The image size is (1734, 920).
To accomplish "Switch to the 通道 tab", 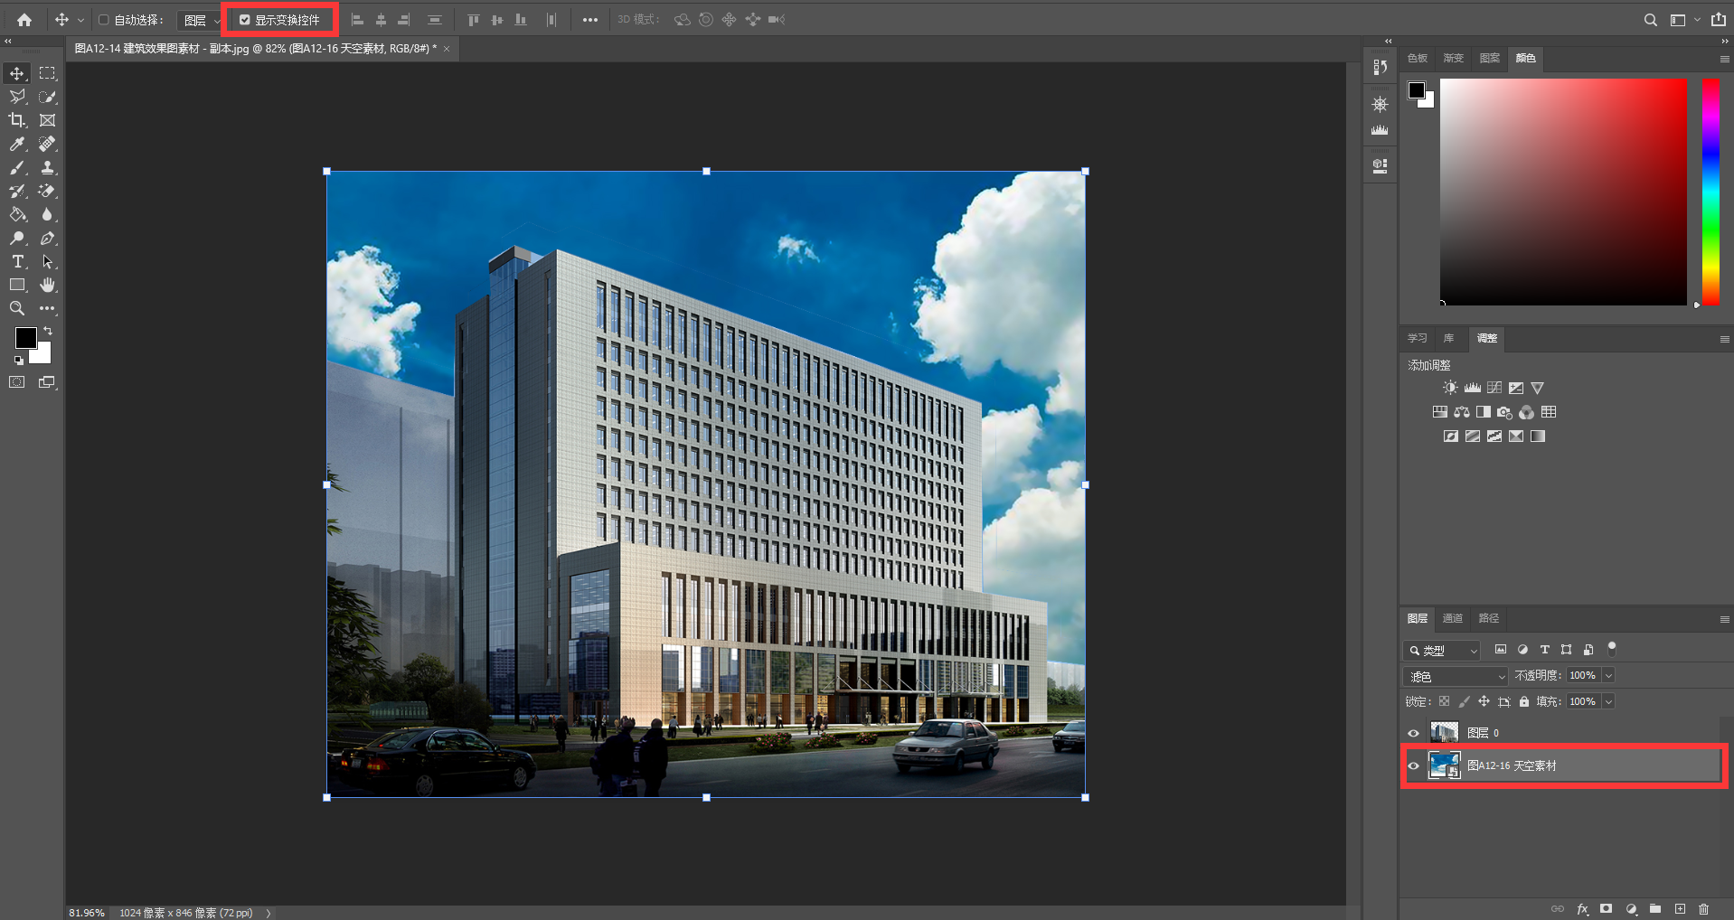I will click(1452, 618).
